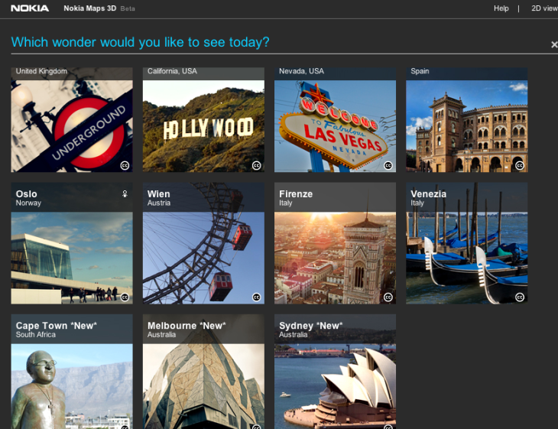Screen dimensions: 558x429
Task: Click the Wien title text
Action: [x=159, y=194]
